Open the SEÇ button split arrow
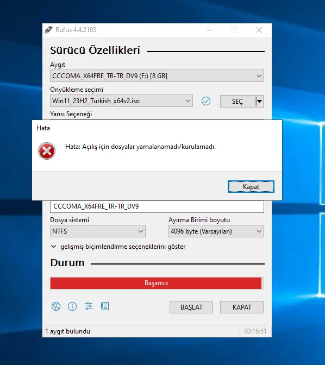This screenshot has height=365, width=325. click(259, 101)
